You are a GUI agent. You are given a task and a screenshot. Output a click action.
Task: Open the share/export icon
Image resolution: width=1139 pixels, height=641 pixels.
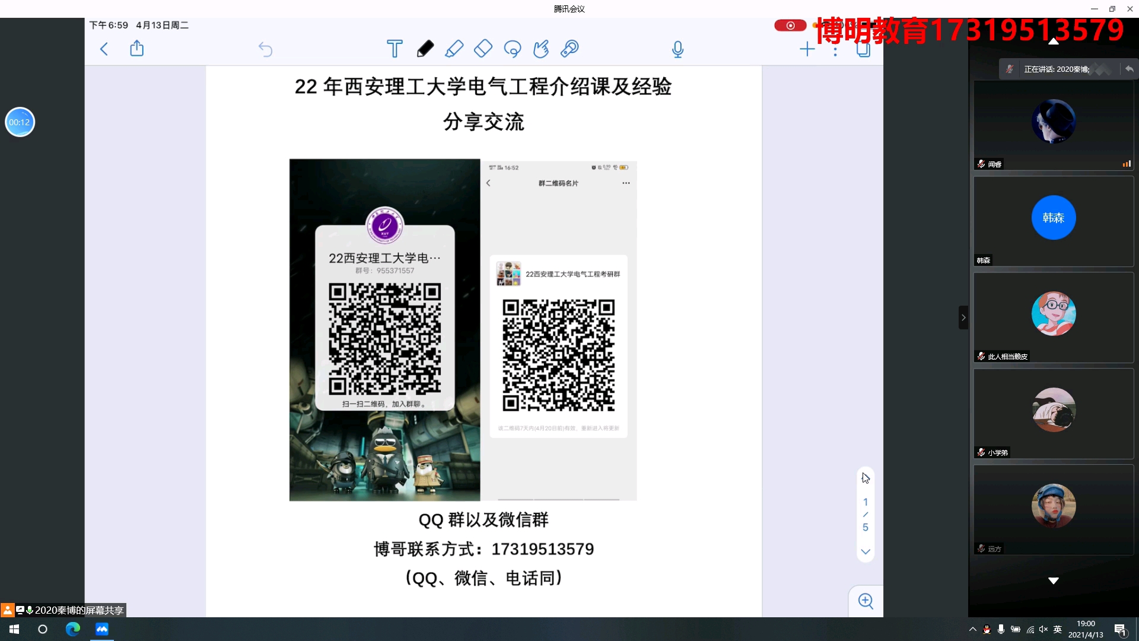tap(137, 48)
